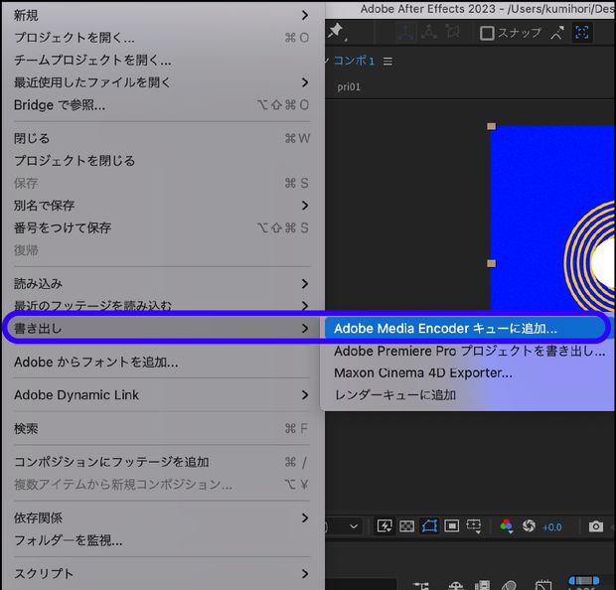Switch to the コンポ1 tab
The image size is (616, 590).
354,61
